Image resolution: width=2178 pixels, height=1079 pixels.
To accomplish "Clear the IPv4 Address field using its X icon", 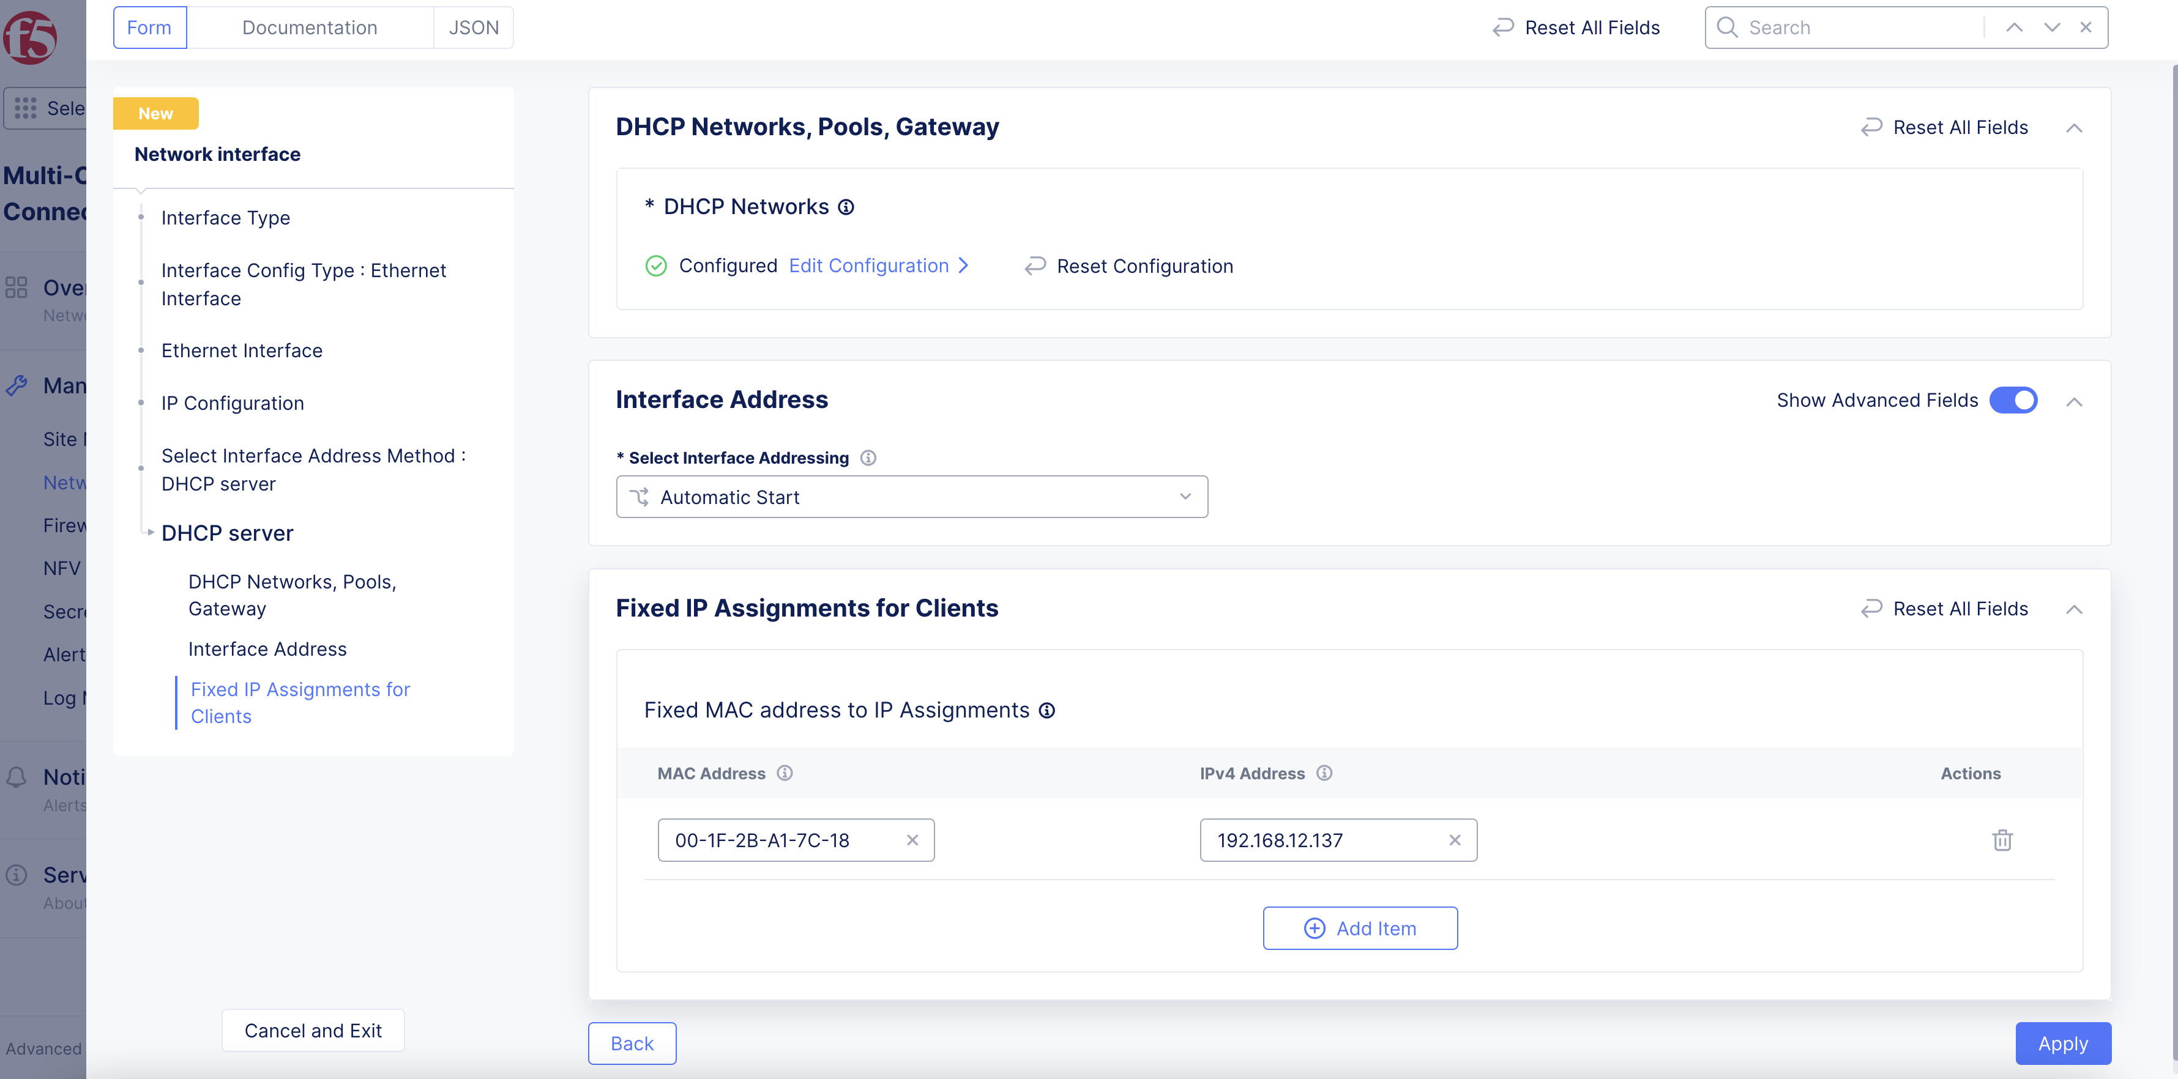I will pyautogui.click(x=1455, y=840).
